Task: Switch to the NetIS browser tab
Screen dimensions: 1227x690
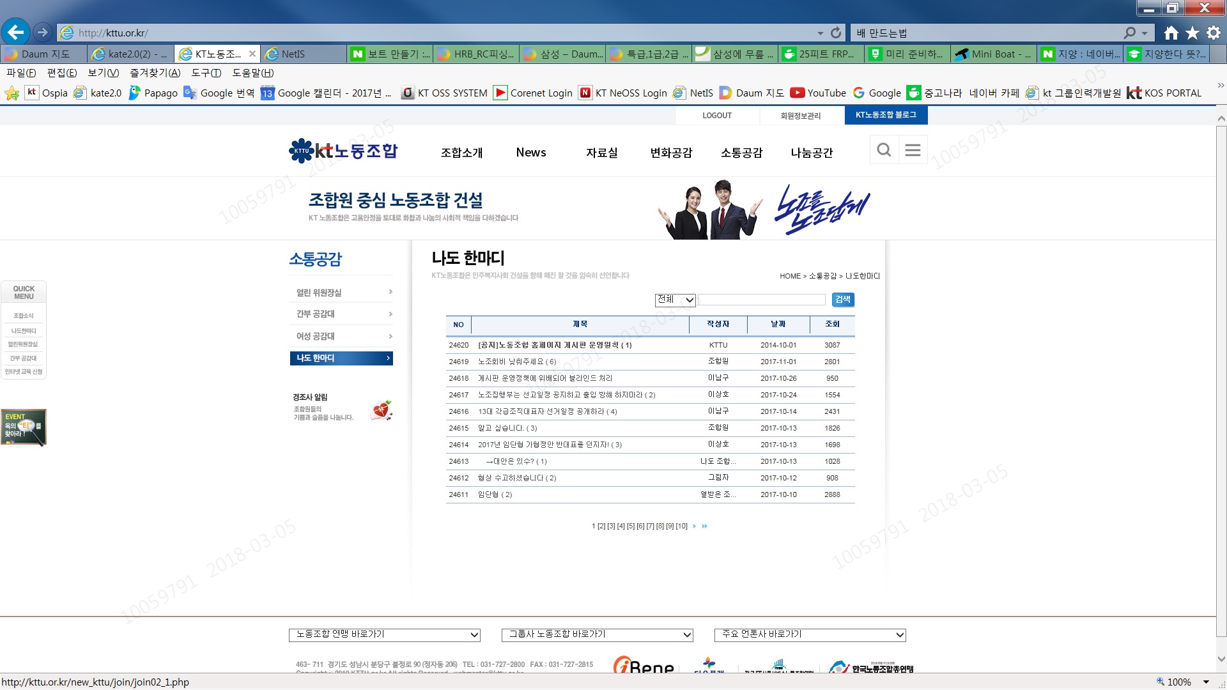Action: pyautogui.click(x=294, y=54)
